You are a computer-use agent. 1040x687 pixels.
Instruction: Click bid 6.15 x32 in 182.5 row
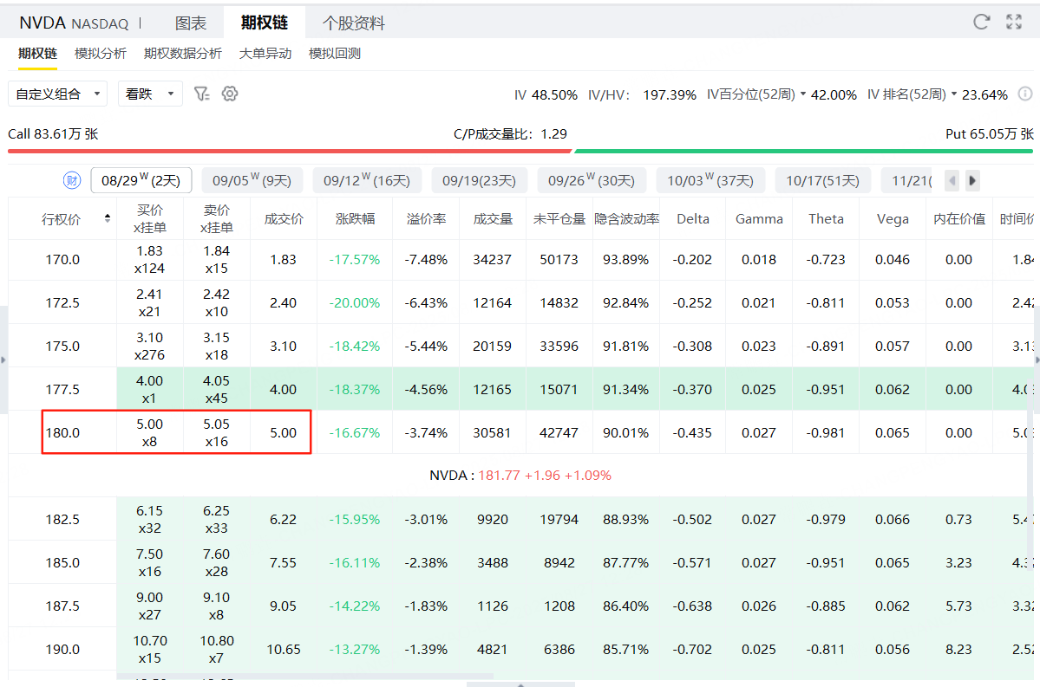pyautogui.click(x=150, y=520)
